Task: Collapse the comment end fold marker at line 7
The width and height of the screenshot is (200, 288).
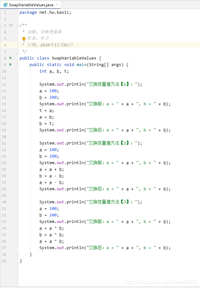Action: pyautogui.click(x=18, y=52)
